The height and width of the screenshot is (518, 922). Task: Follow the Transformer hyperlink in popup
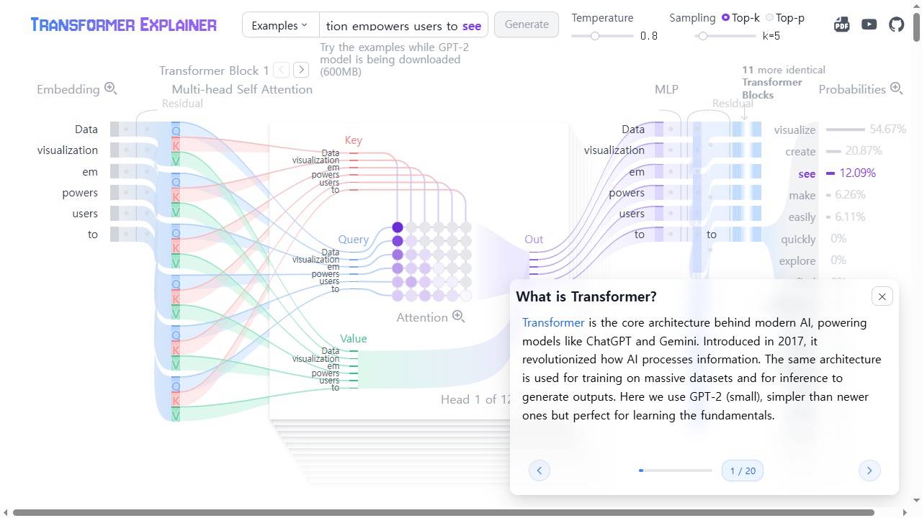(x=553, y=322)
